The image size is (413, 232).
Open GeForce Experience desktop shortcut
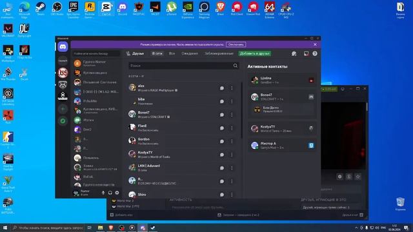(188, 10)
